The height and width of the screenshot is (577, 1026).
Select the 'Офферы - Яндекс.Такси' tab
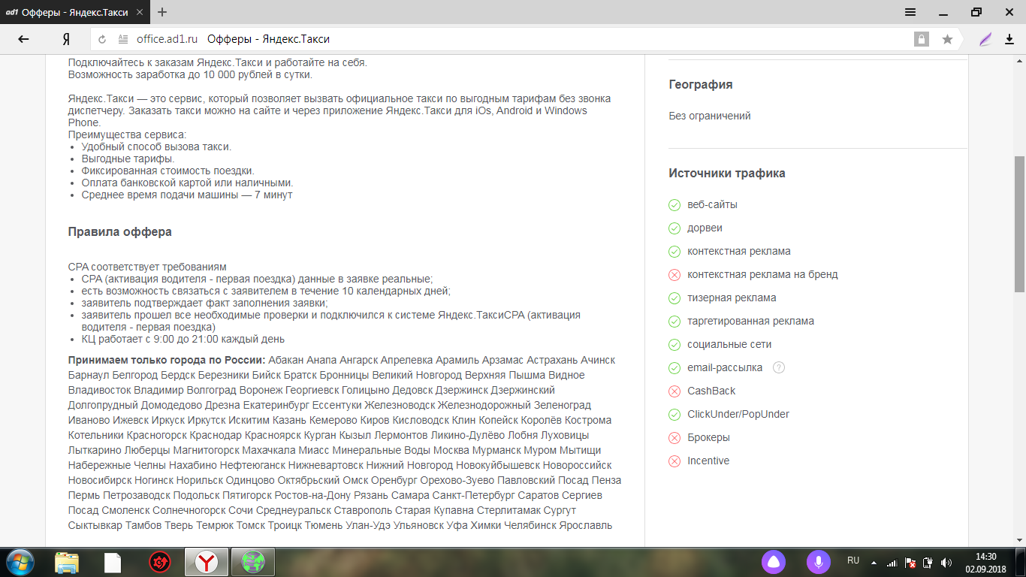(75, 12)
